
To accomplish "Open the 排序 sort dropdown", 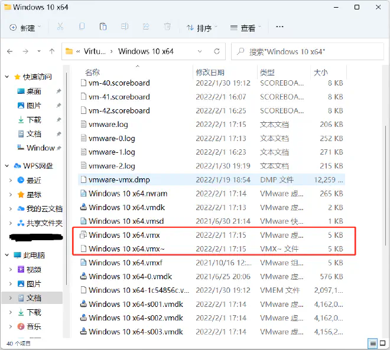I will (x=202, y=28).
